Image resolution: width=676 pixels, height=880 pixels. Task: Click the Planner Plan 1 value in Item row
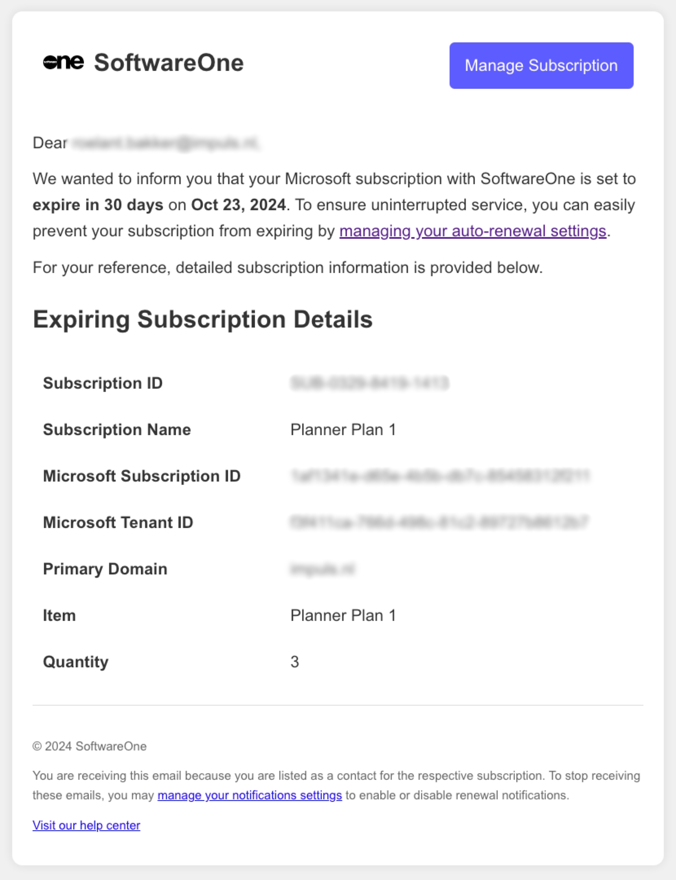click(343, 615)
